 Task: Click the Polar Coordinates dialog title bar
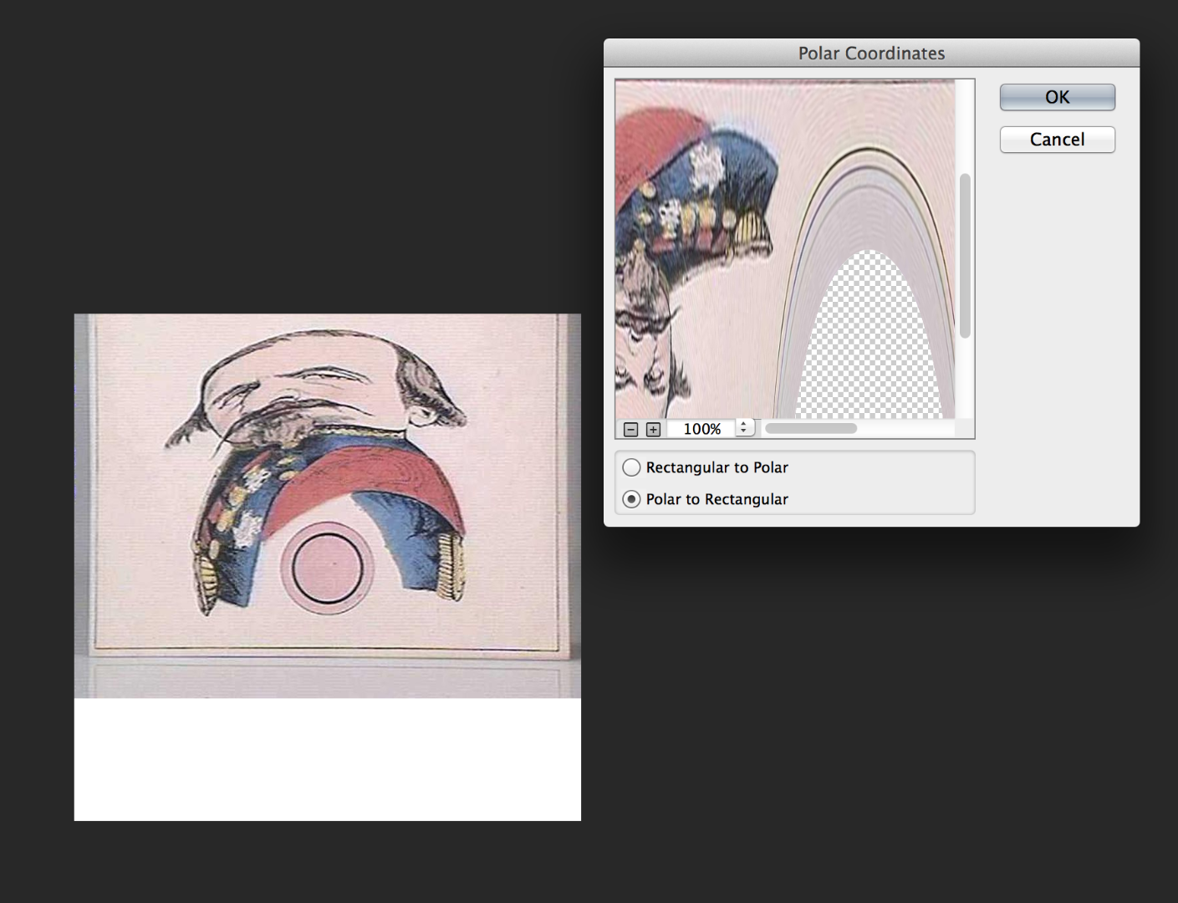point(871,53)
